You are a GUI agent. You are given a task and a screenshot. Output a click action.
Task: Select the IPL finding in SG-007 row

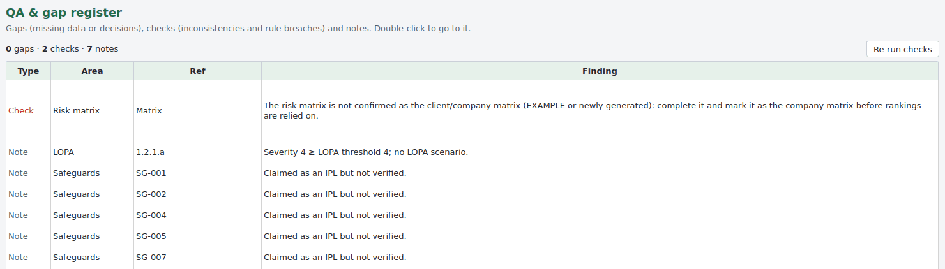[x=600, y=258]
